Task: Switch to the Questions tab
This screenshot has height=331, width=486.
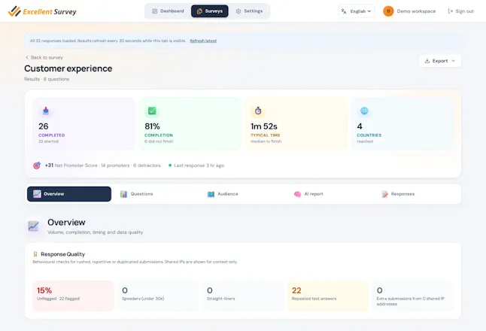Action: [x=156, y=194]
